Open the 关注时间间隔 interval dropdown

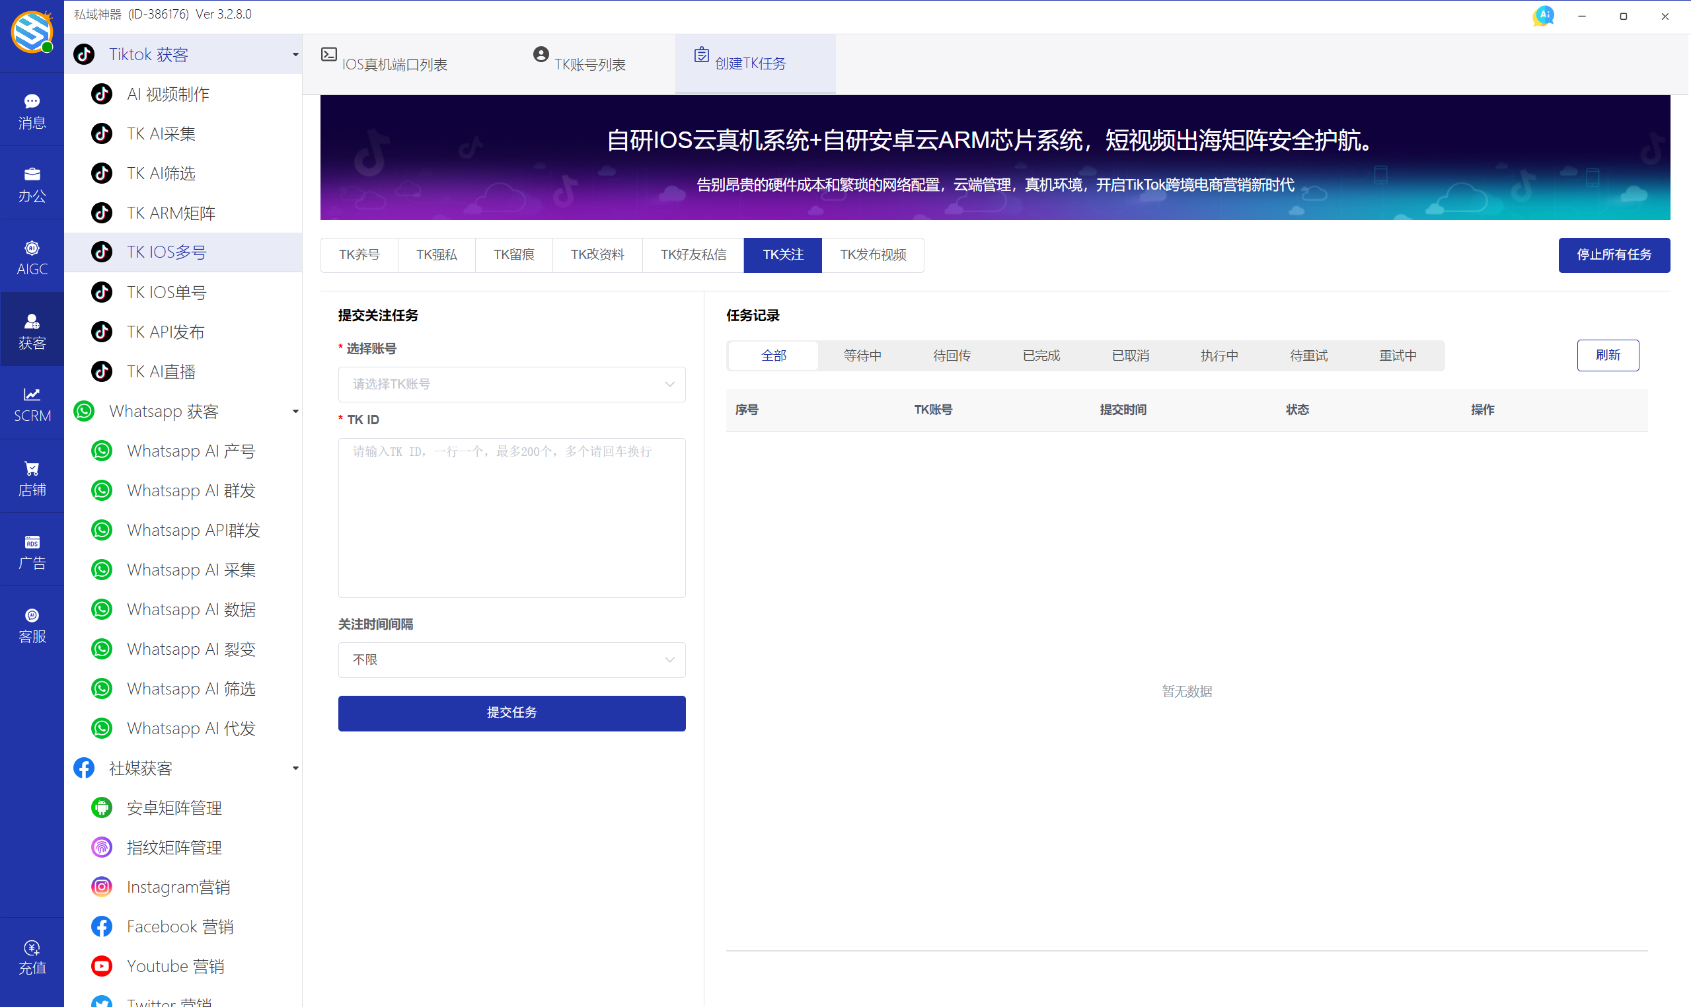[511, 659]
